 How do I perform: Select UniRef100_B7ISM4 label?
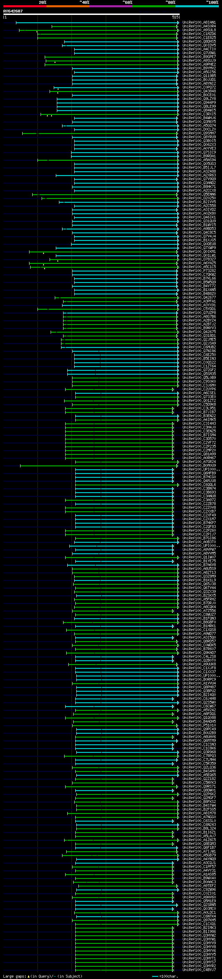coord(199,435)
